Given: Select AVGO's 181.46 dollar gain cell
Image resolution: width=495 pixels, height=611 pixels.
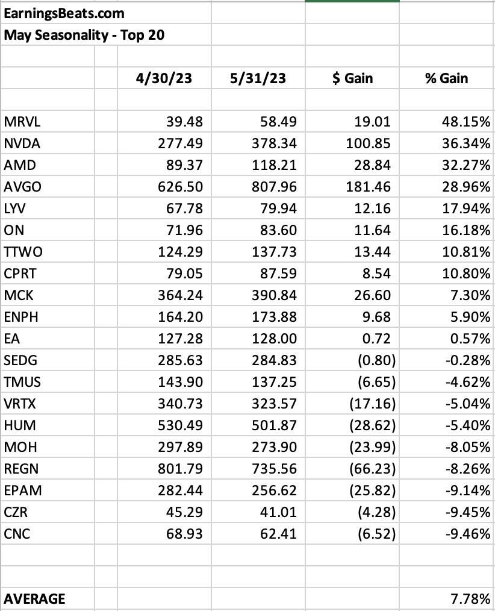Looking at the screenshot, I should click(x=352, y=187).
